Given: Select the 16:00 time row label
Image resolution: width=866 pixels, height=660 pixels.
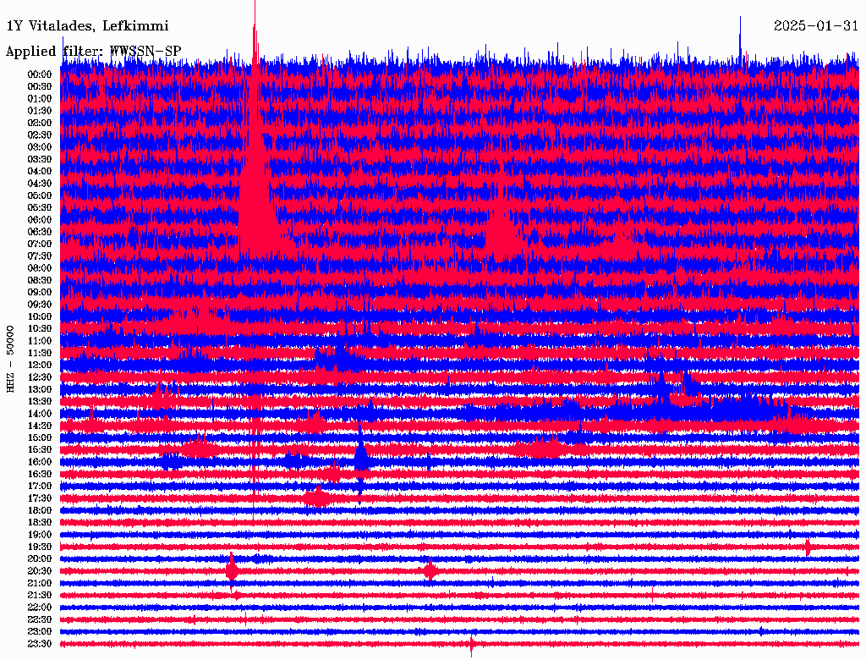Looking at the screenshot, I should [40, 462].
